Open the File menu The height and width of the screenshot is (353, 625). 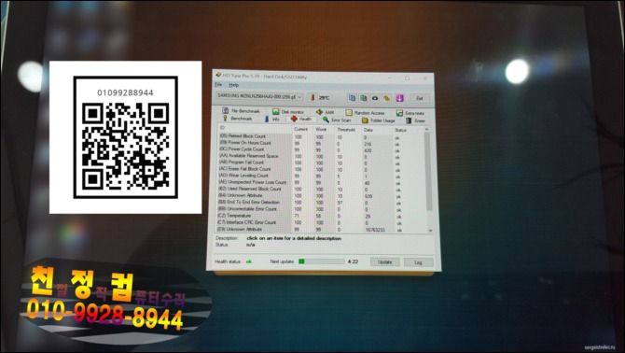click(x=218, y=85)
